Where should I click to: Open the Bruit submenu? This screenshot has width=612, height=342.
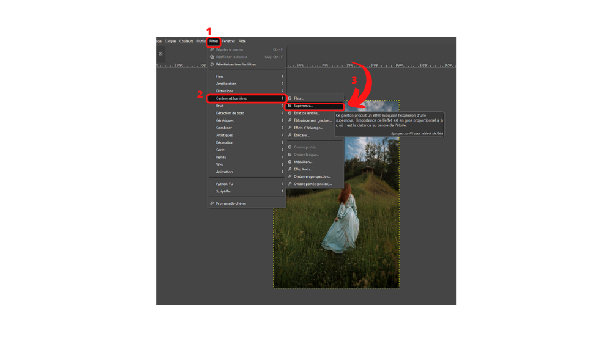coord(247,106)
